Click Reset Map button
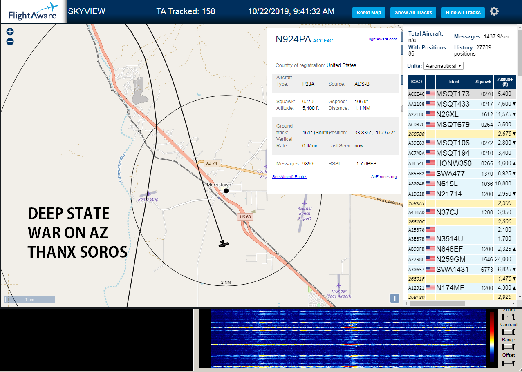Image resolution: width=522 pixels, height=372 pixels. pyautogui.click(x=369, y=13)
